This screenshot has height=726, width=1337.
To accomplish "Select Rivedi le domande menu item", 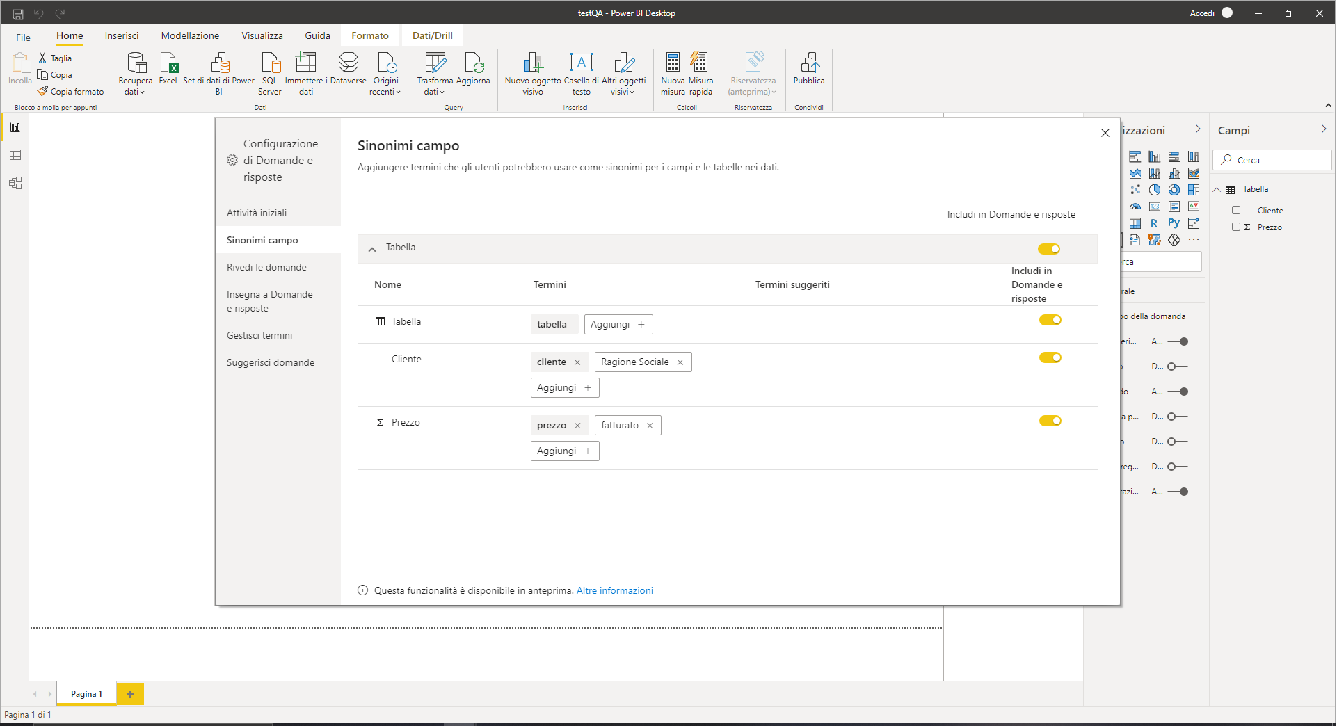I will pos(266,268).
